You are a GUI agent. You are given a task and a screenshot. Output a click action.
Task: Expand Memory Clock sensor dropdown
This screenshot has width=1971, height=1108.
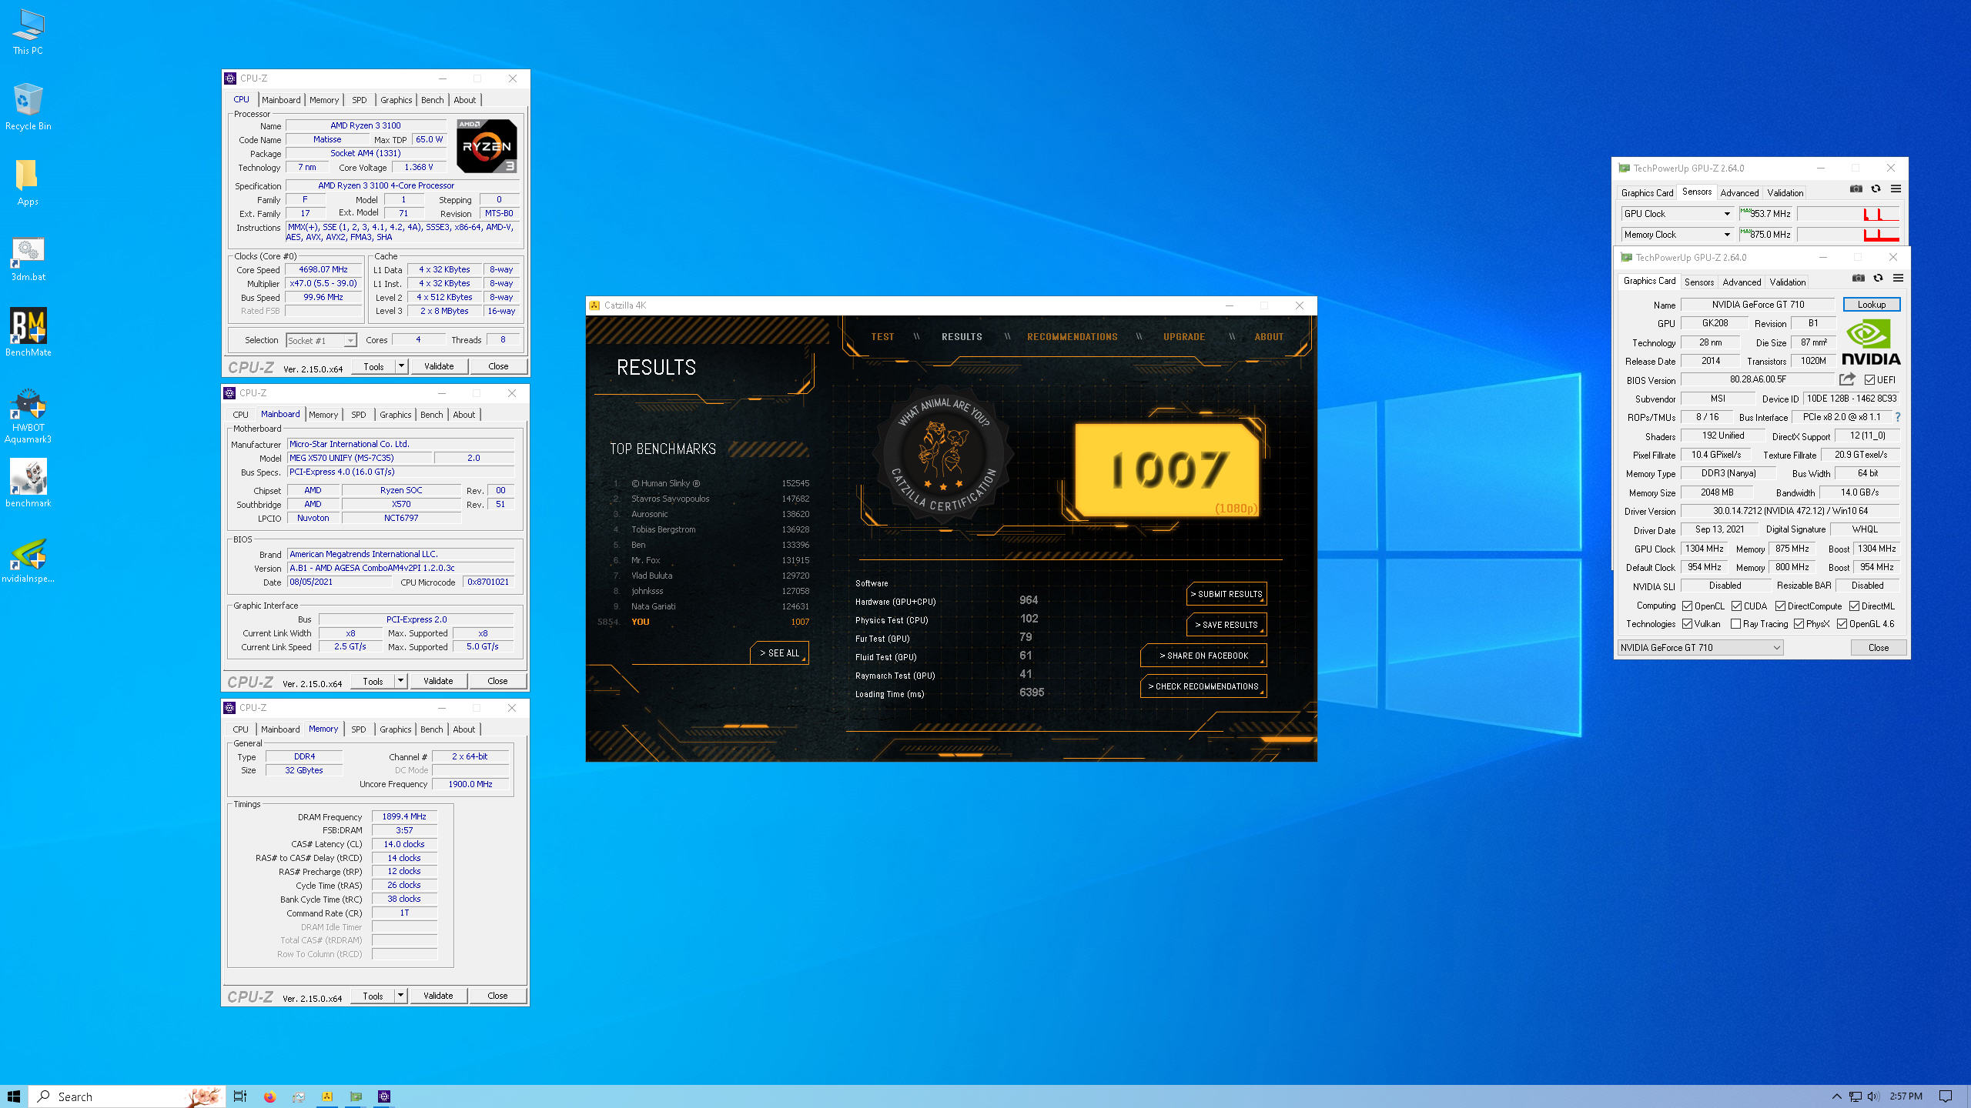[x=1727, y=235]
